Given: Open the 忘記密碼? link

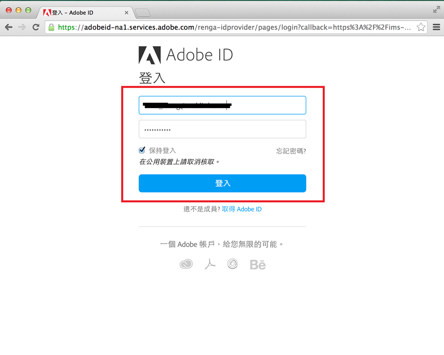Looking at the screenshot, I should click(x=291, y=151).
